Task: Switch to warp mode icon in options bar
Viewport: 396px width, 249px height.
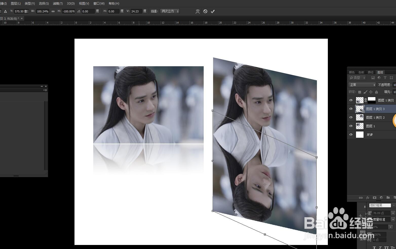Action: (x=198, y=11)
